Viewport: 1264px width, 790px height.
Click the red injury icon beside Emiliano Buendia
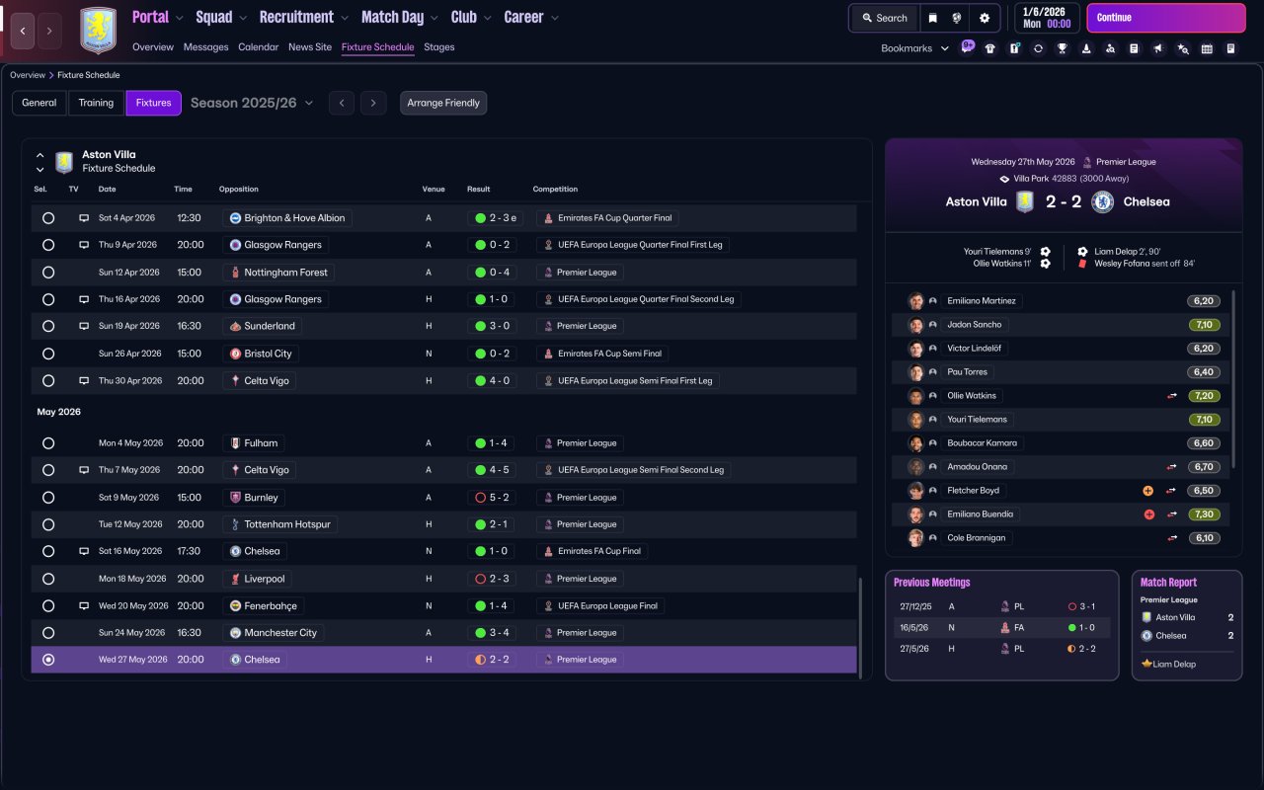pyautogui.click(x=1148, y=514)
